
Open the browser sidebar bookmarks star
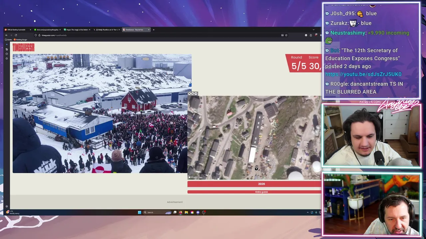click(x=7, y=58)
